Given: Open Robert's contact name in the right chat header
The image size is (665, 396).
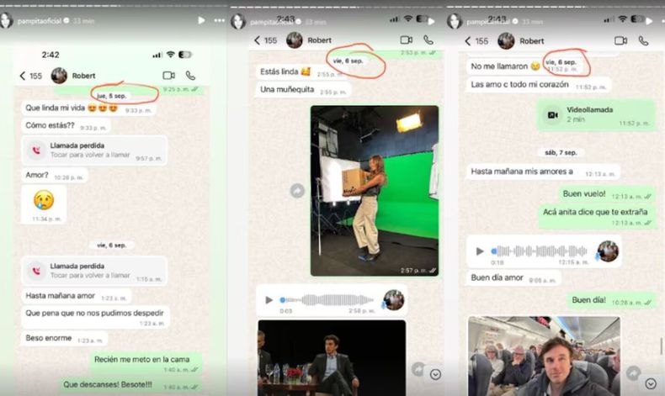Looking at the screenshot, I should (531, 40).
